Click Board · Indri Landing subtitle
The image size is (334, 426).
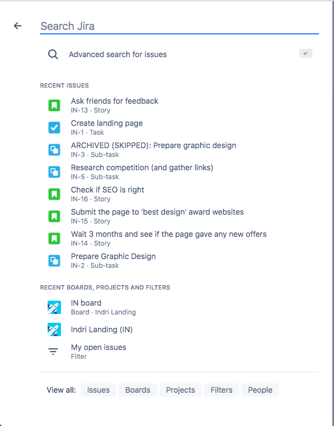(x=104, y=312)
